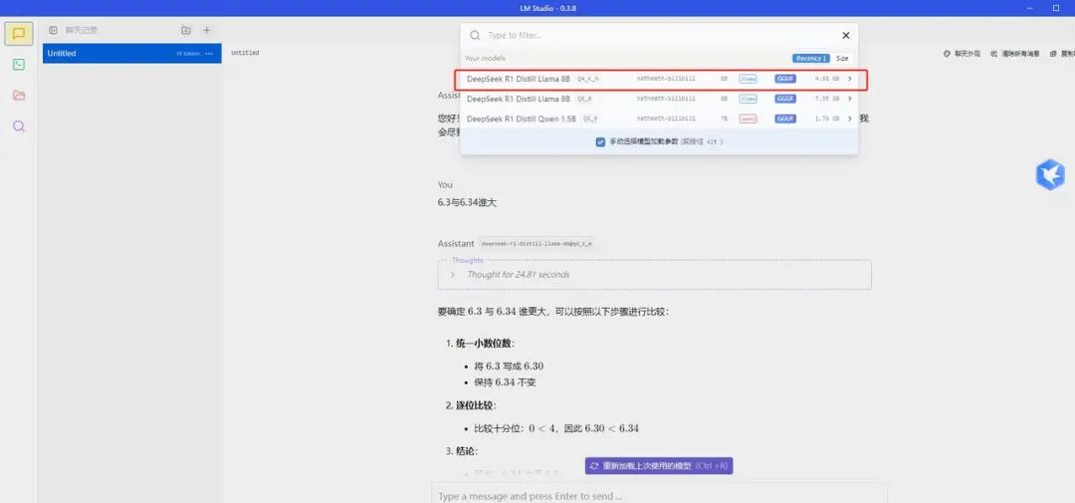Select DeepSeek R1 Distill Qwen 1.5B model
This screenshot has height=503, width=1075.
(658, 119)
